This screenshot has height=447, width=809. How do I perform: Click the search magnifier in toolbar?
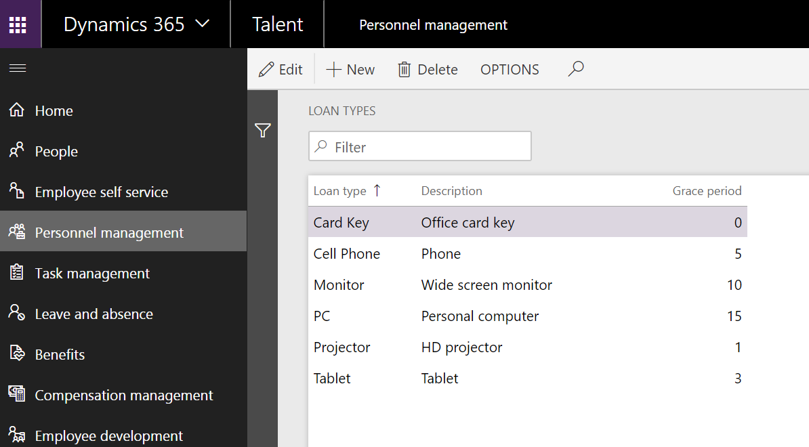click(576, 69)
